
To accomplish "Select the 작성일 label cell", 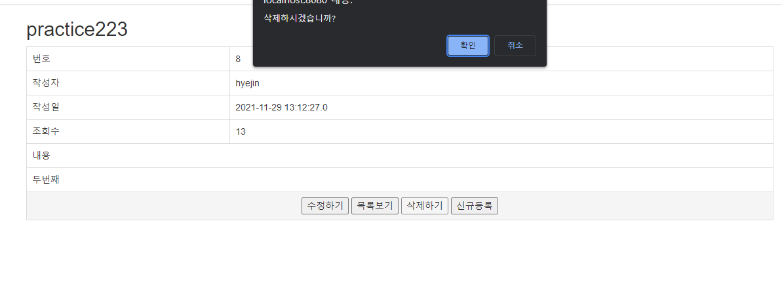I will (x=128, y=107).
